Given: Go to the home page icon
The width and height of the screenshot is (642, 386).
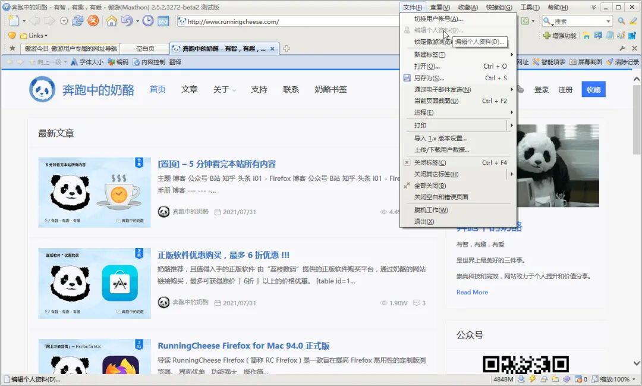Looking at the screenshot, I should coord(111,21).
